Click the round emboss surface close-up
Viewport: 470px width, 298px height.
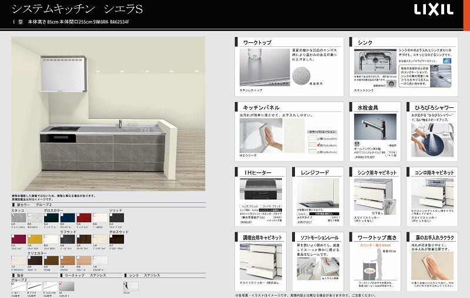(301, 76)
